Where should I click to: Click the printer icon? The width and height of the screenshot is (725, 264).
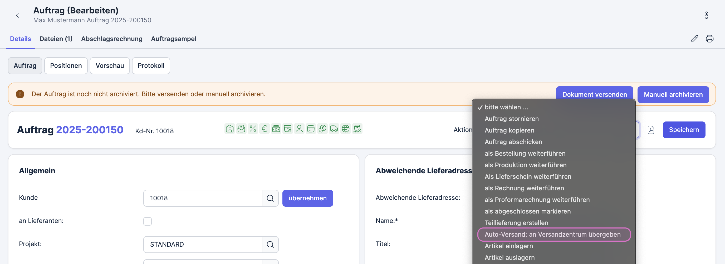709,39
